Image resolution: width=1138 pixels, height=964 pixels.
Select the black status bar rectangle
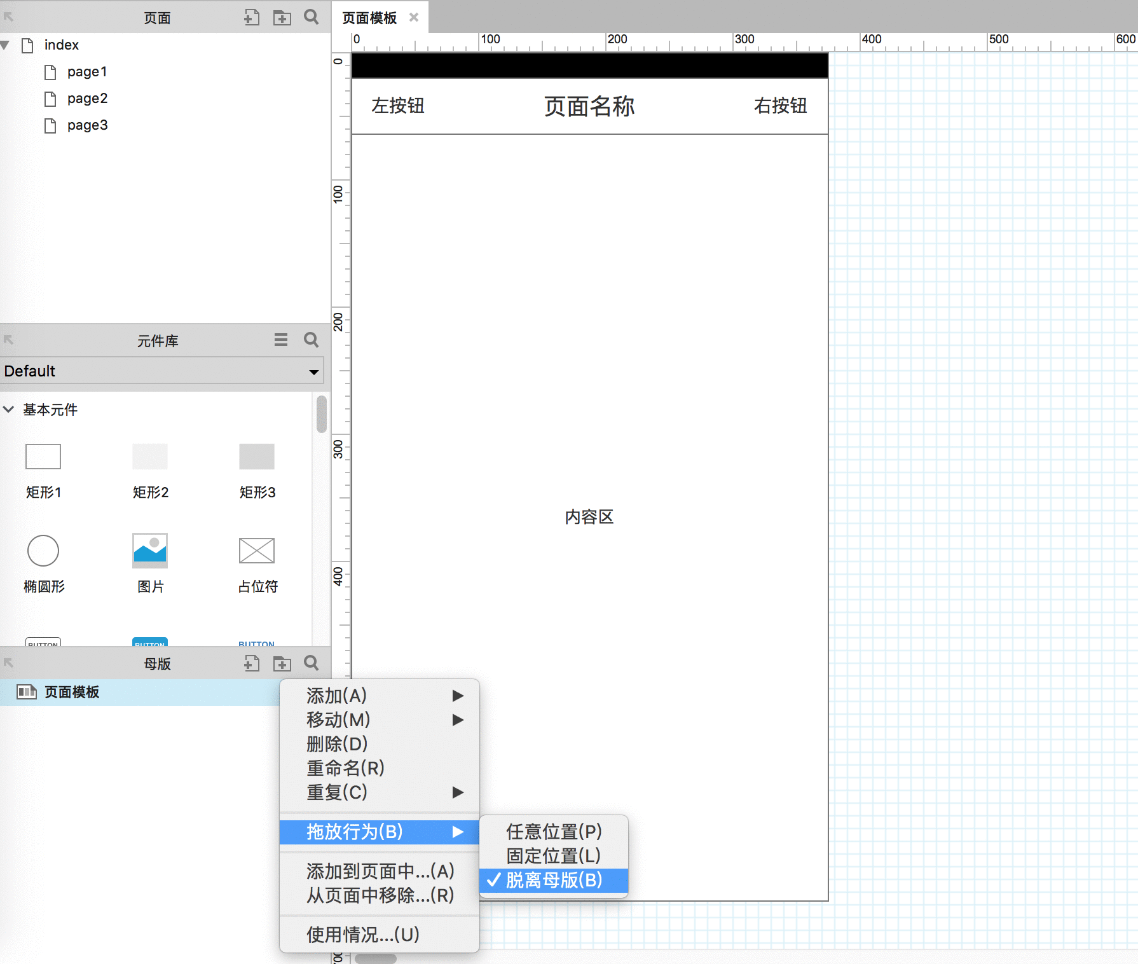click(589, 65)
